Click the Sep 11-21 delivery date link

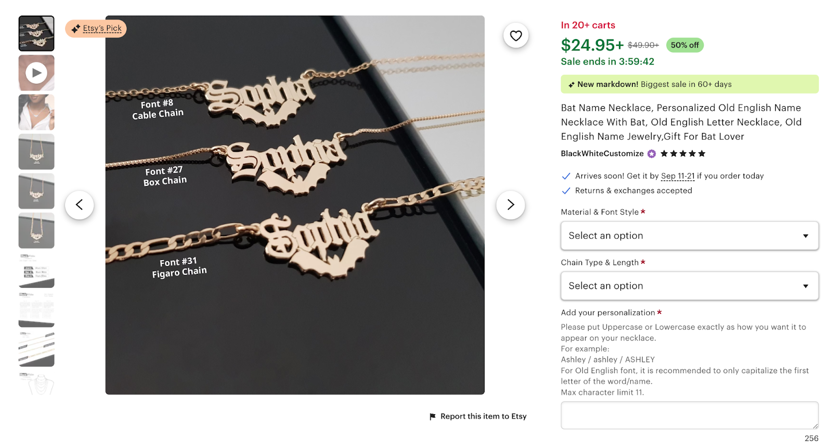click(678, 176)
